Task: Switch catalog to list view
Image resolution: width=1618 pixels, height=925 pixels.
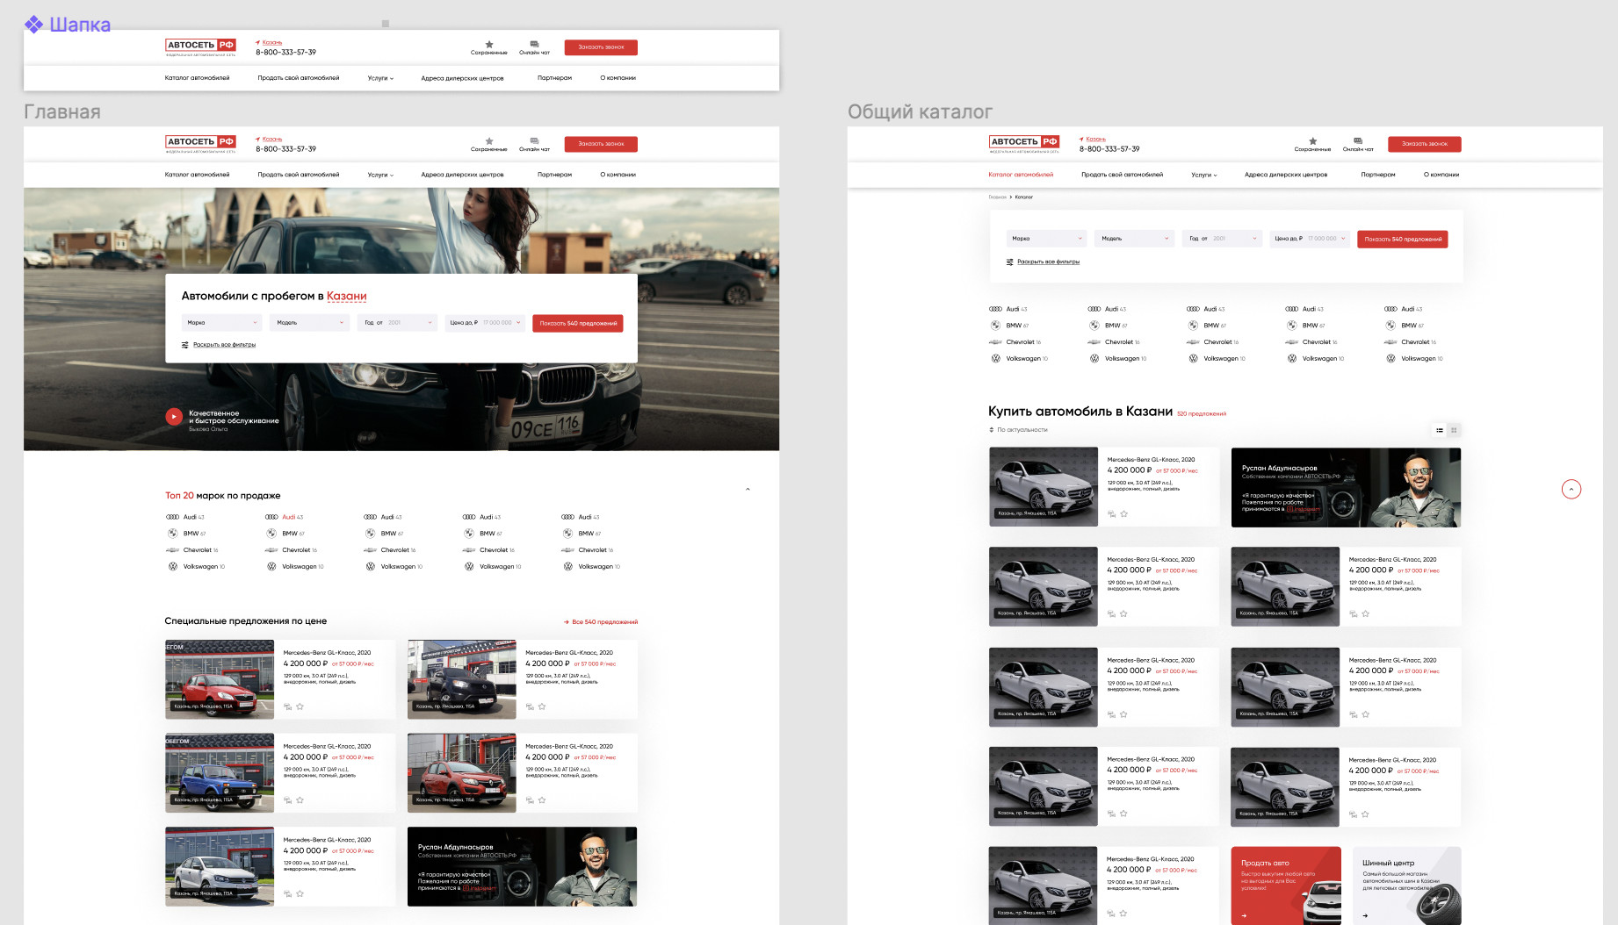Action: [x=1439, y=430]
